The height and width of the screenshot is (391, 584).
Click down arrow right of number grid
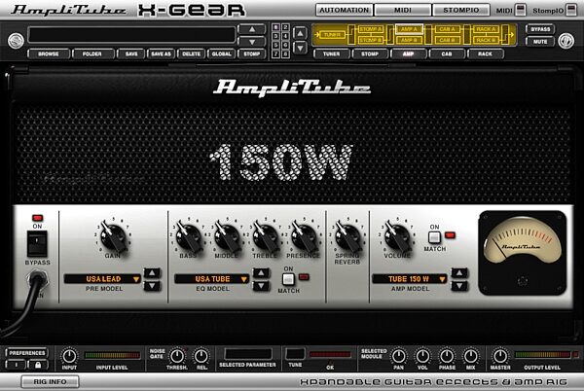[300, 48]
